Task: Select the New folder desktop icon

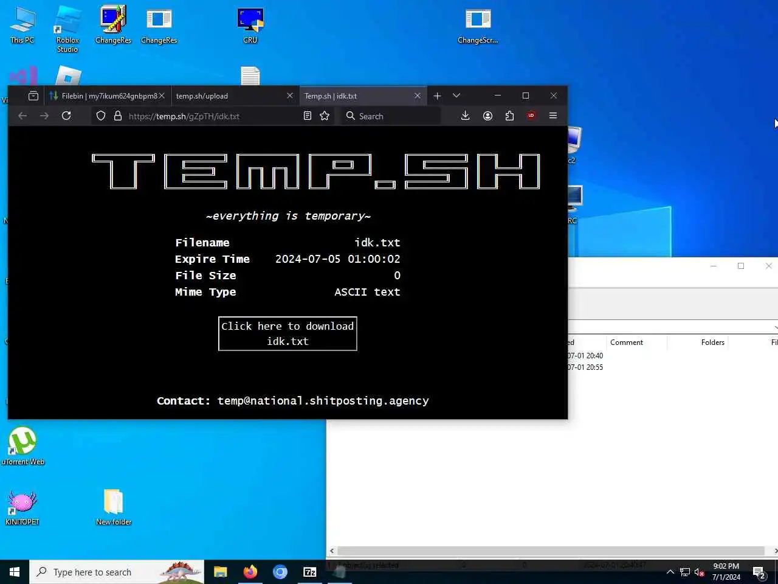Action: pyautogui.click(x=114, y=507)
